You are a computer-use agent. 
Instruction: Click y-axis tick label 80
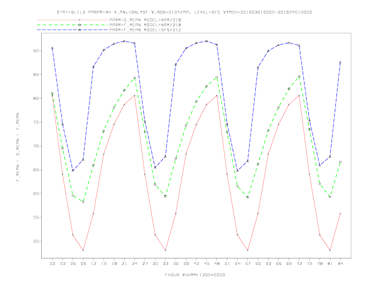click(36, 98)
